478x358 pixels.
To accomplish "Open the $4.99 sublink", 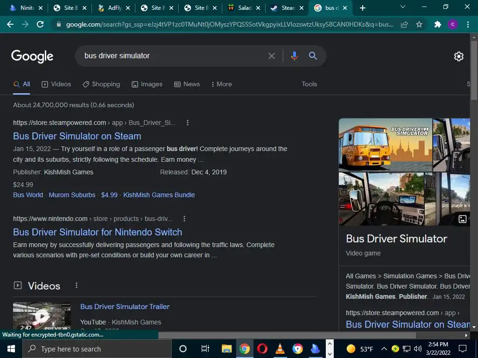I will point(109,195).
